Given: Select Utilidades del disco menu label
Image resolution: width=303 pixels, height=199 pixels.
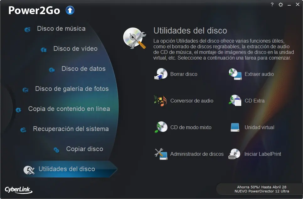Looking at the screenshot, I should 67,169.
